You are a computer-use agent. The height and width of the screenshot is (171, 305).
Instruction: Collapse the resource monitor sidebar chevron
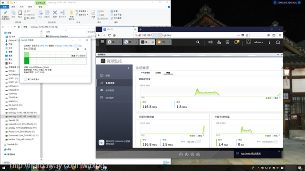(x=129, y=68)
